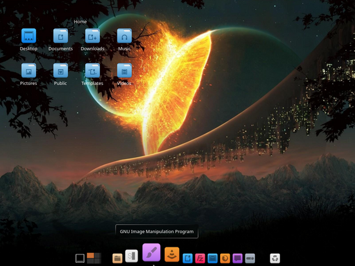Screen dimensions: 355x266
Task: Launch VLC media player from dock
Action: point(172,254)
